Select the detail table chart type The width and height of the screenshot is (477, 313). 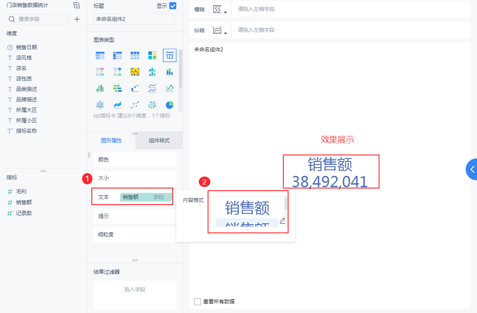(135, 55)
